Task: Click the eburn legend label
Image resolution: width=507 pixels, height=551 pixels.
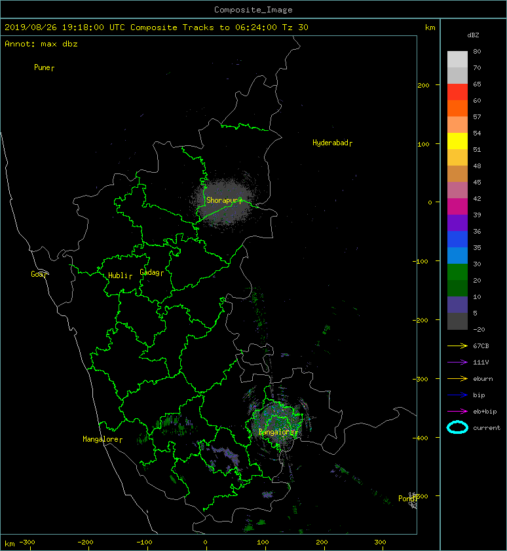Action: point(483,379)
